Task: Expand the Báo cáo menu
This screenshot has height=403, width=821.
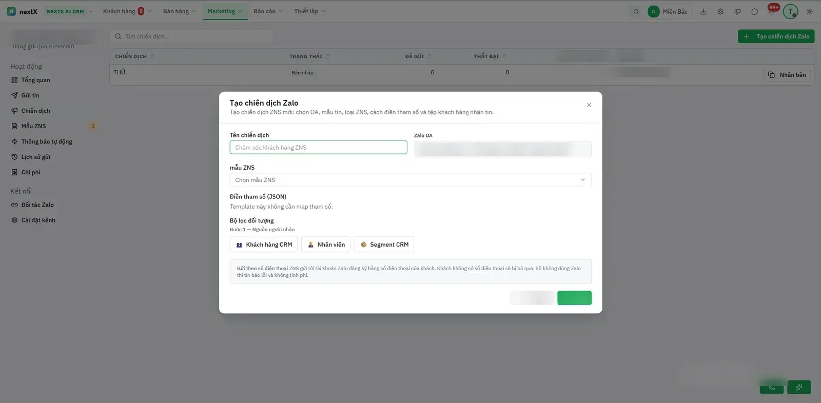Action: point(268,11)
